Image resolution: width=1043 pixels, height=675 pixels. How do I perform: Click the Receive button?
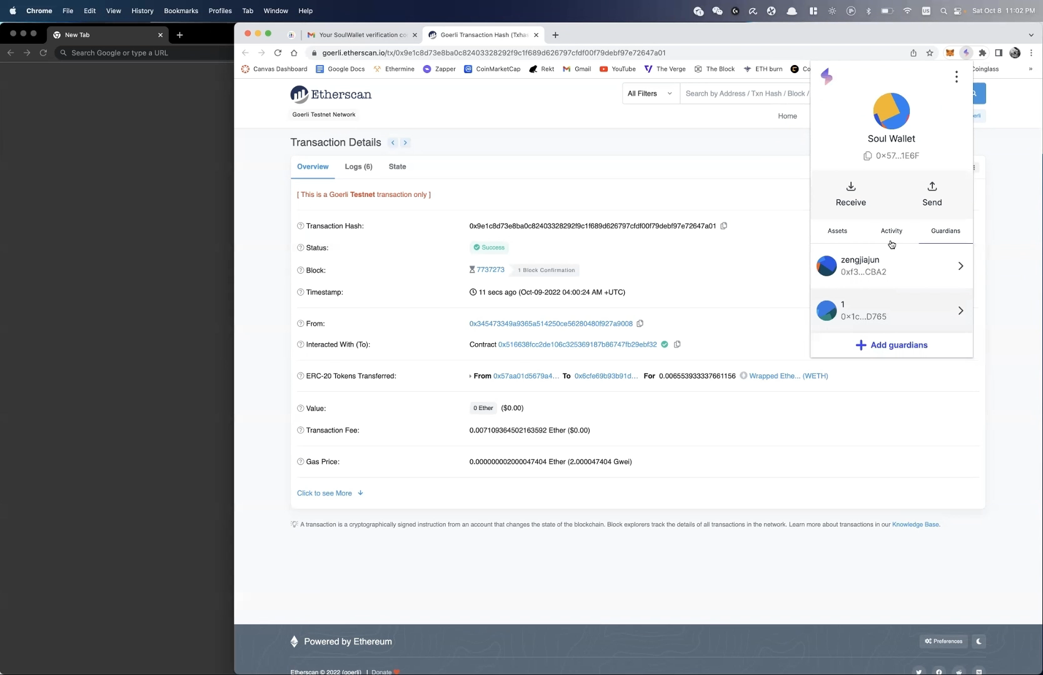(x=850, y=194)
